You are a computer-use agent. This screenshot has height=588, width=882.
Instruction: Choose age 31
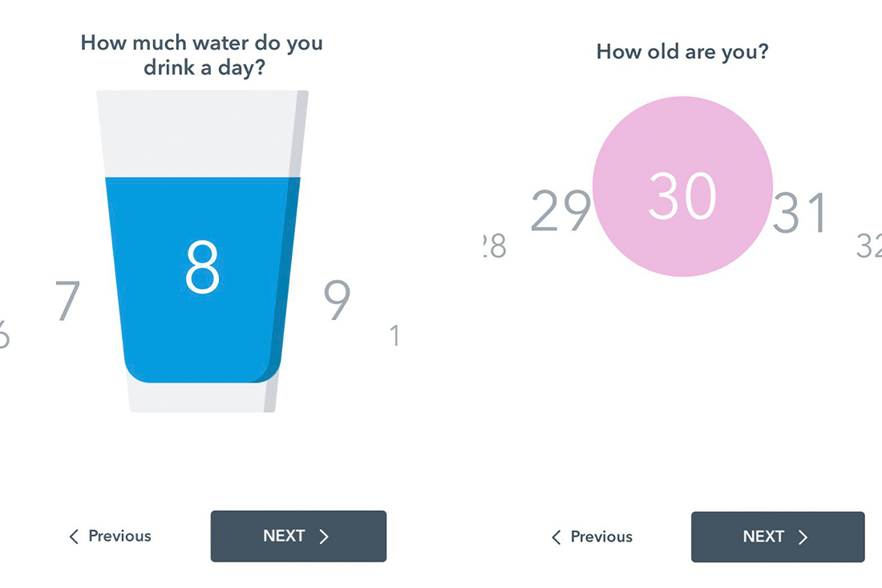click(799, 212)
